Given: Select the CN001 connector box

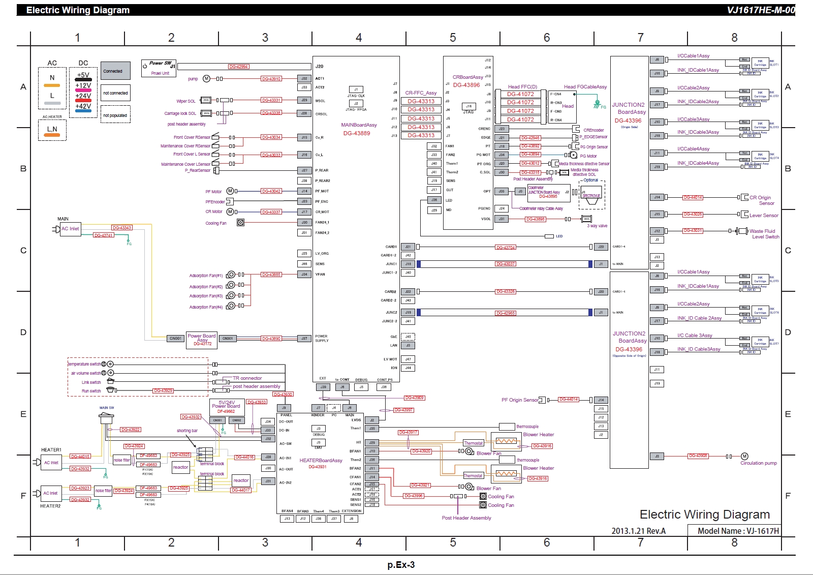Looking at the screenshot, I should point(175,339).
